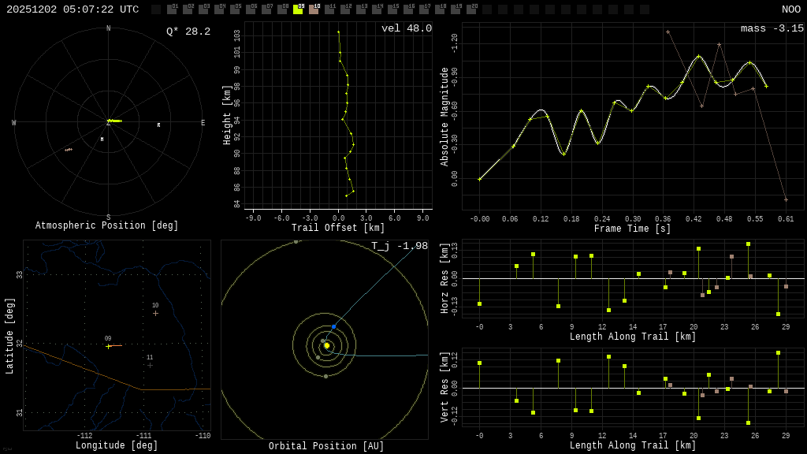Click the yellow Sun in orbital plot
The image size is (807, 454).
coord(326,345)
